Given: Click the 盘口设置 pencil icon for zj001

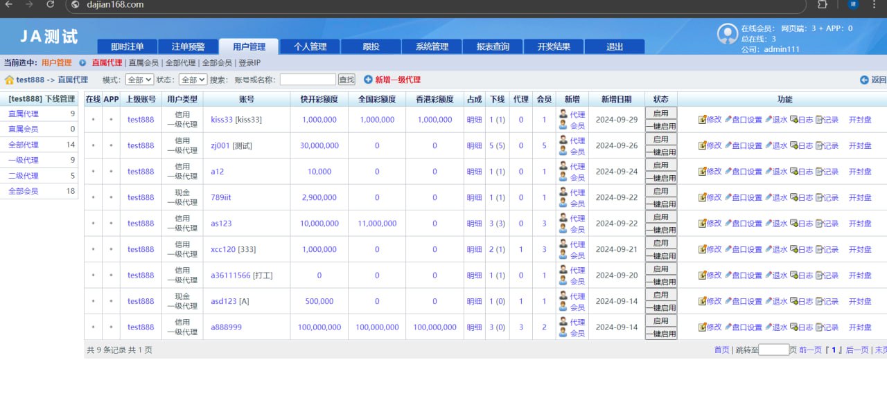Looking at the screenshot, I should pyautogui.click(x=728, y=145).
